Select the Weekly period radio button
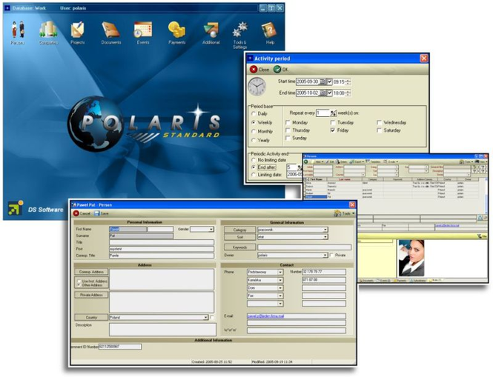Image resolution: width=493 pixels, height=377 pixels. point(254,122)
